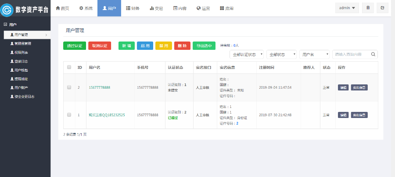Screen dimensions: 395x177
Task: Go to the 系统 top menu tab
Action: click(86, 8)
